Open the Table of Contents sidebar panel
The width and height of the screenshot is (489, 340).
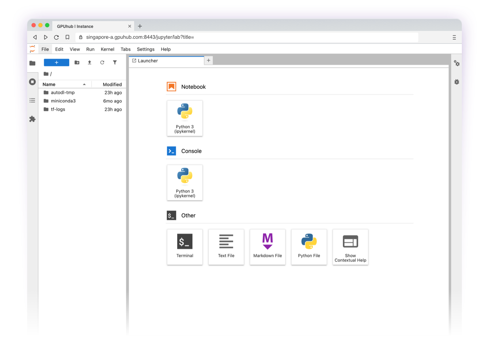tap(32, 100)
